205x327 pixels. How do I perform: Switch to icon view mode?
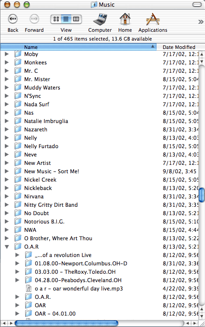click(x=56, y=19)
